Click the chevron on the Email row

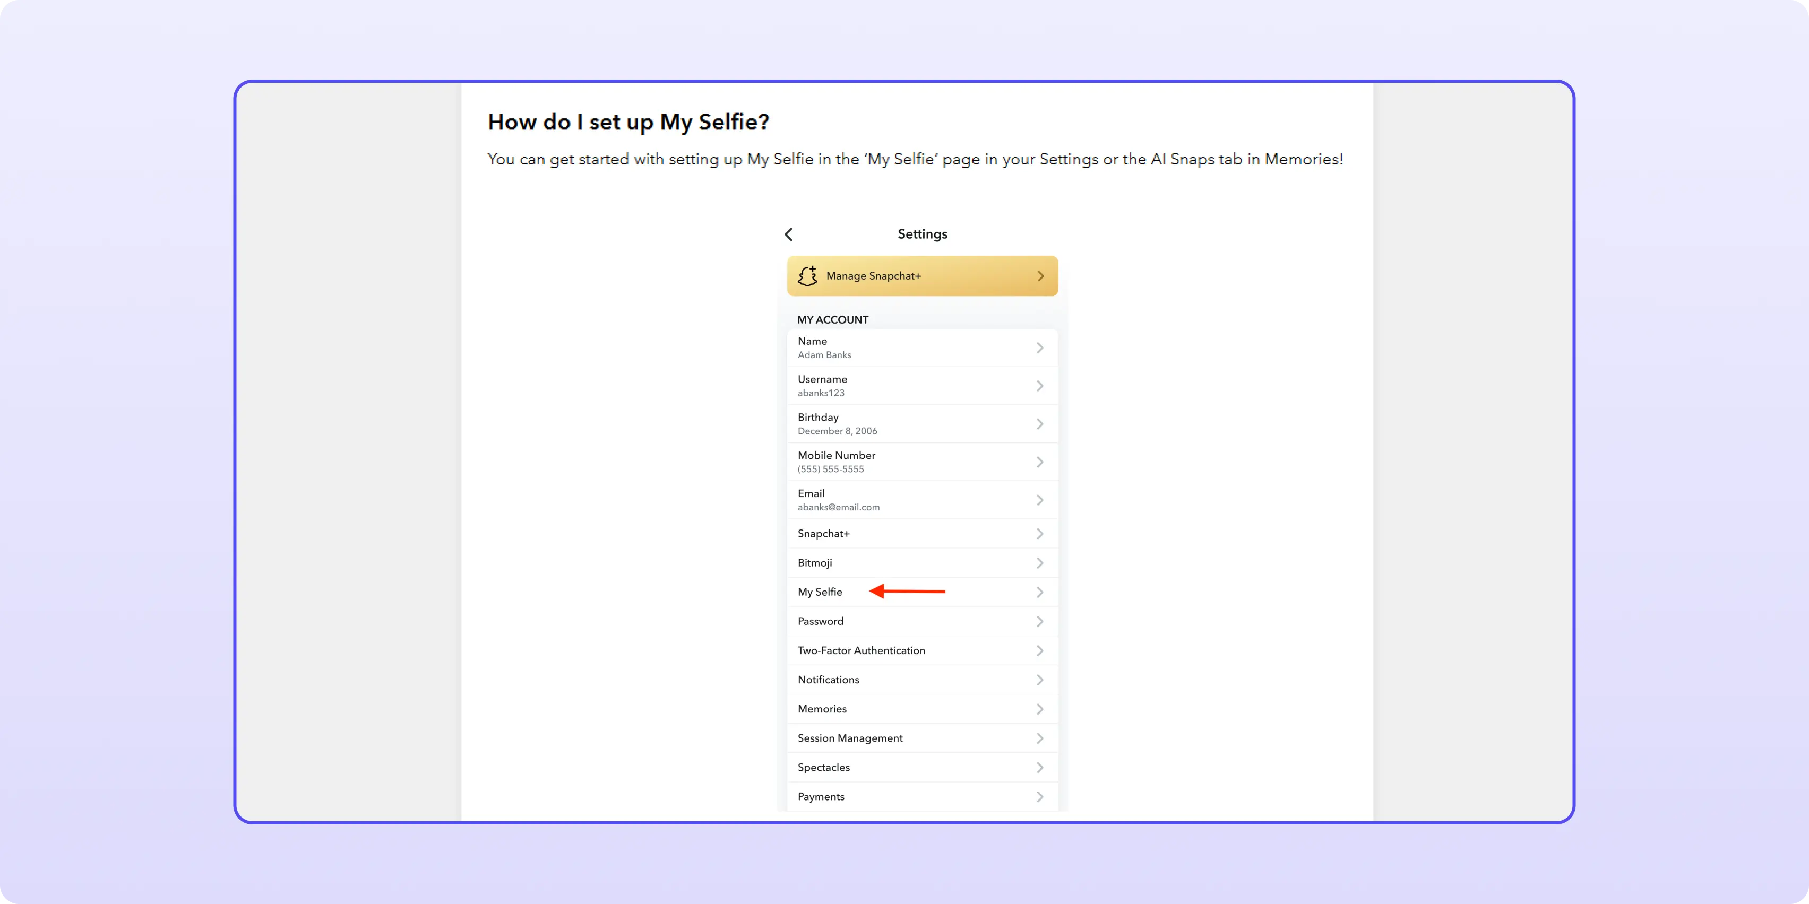click(x=1039, y=500)
